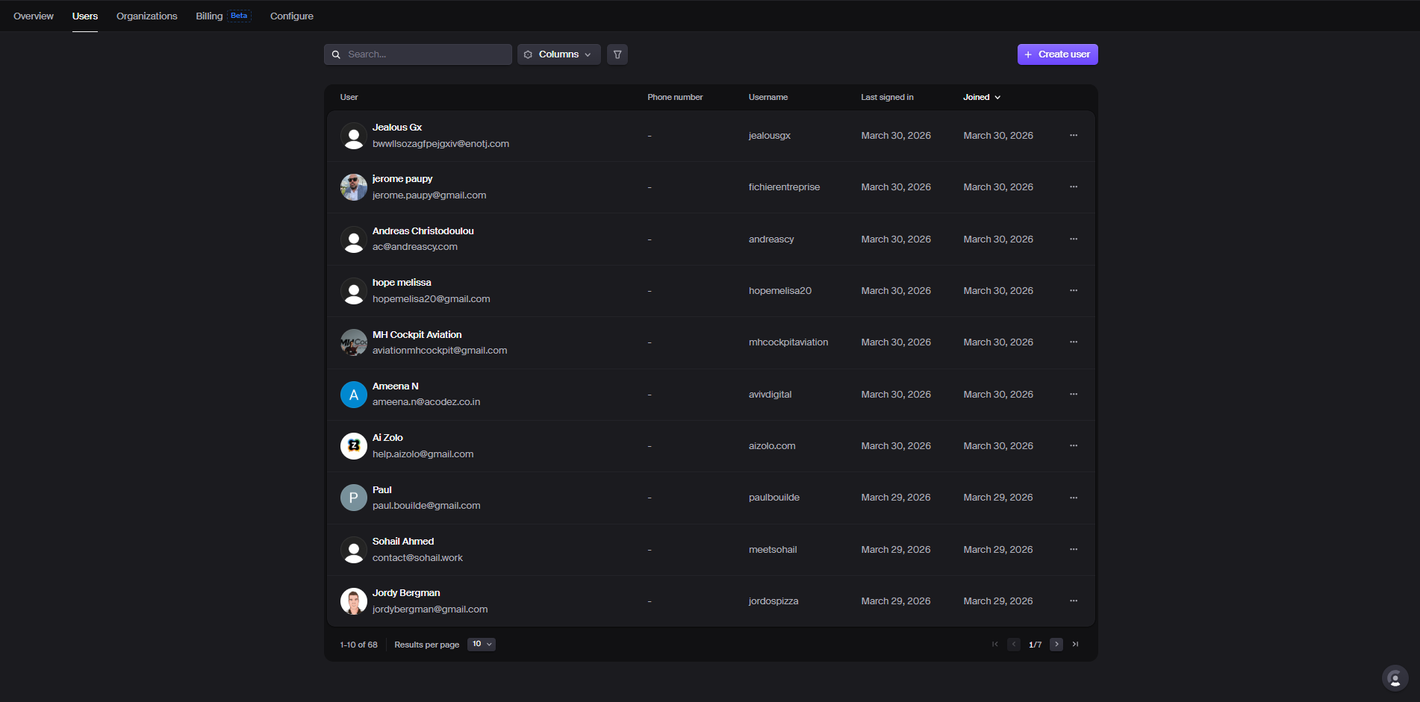Open actions menu for Paul row
1420x702 pixels.
1073,498
